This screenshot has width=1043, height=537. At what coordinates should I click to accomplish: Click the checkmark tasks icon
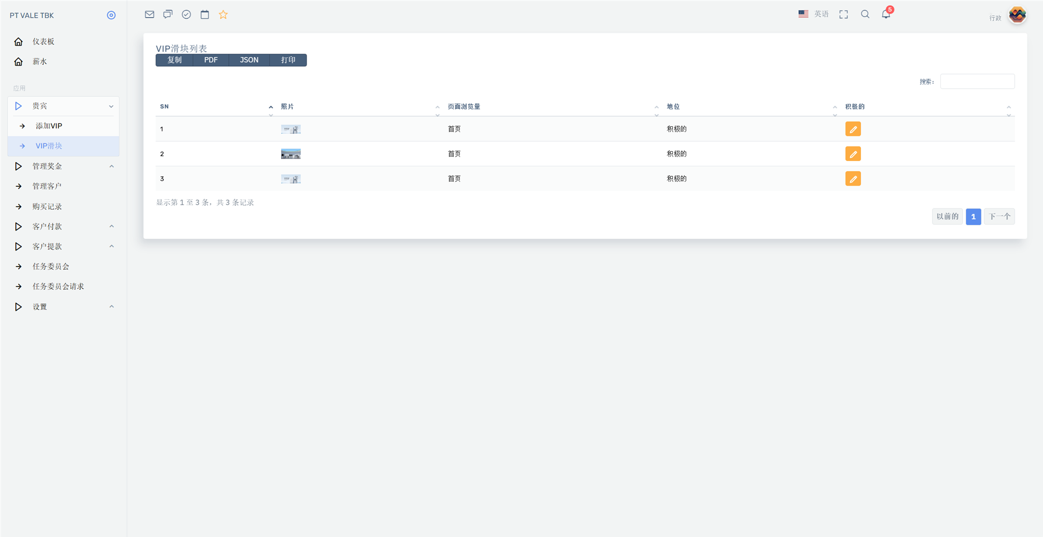[186, 15]
